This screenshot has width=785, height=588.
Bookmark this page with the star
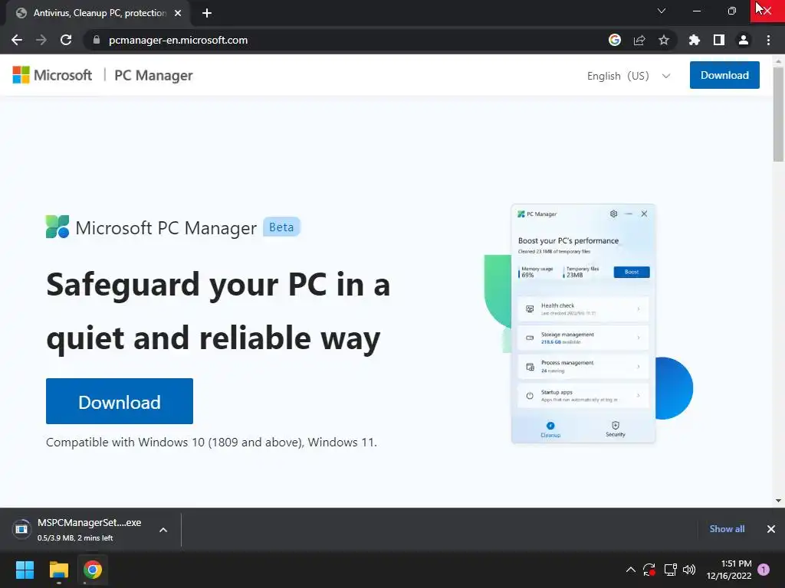[x=664, y=40]
